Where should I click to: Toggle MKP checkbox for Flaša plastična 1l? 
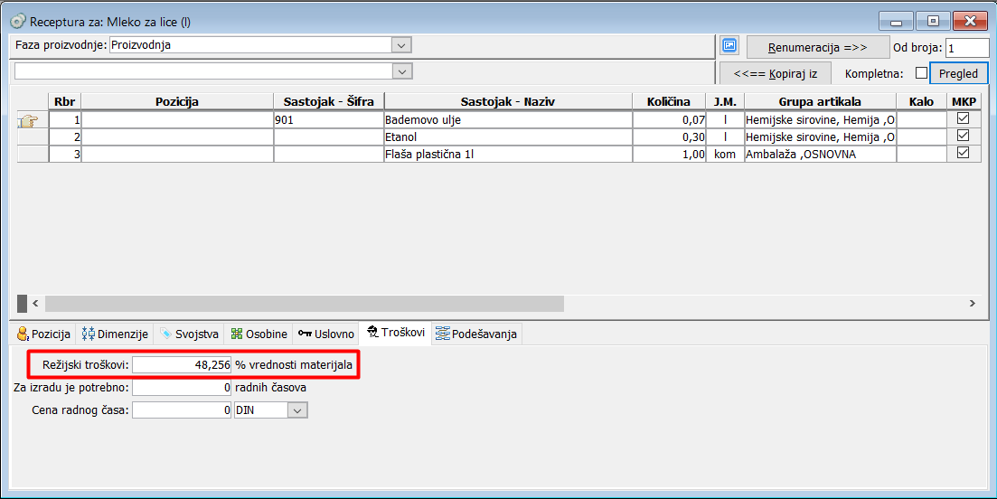pyautogui.click(x=963, y=153)
